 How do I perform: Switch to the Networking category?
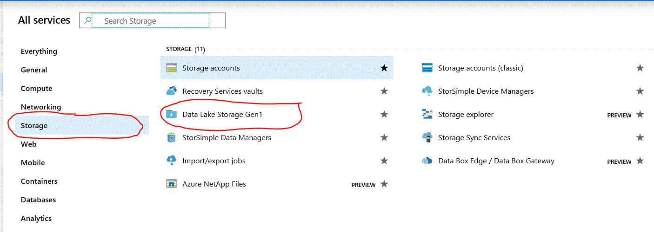[41, 107]
